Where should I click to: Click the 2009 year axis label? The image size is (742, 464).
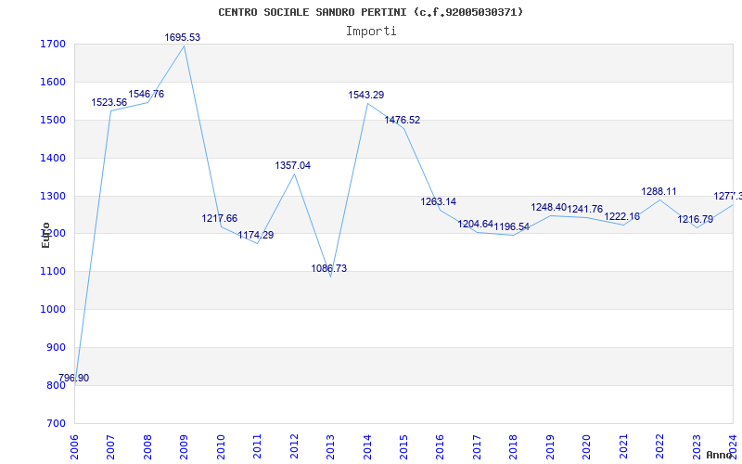pyautogui.click(x=184, y=447)
